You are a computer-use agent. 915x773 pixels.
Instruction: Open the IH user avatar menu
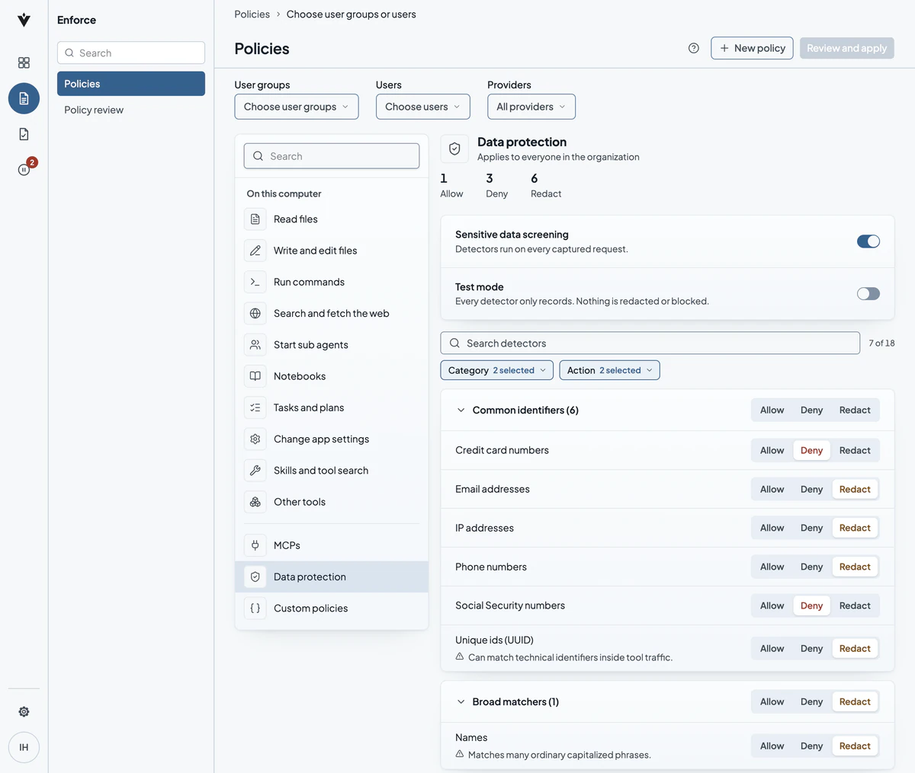[x=24, y=747]
